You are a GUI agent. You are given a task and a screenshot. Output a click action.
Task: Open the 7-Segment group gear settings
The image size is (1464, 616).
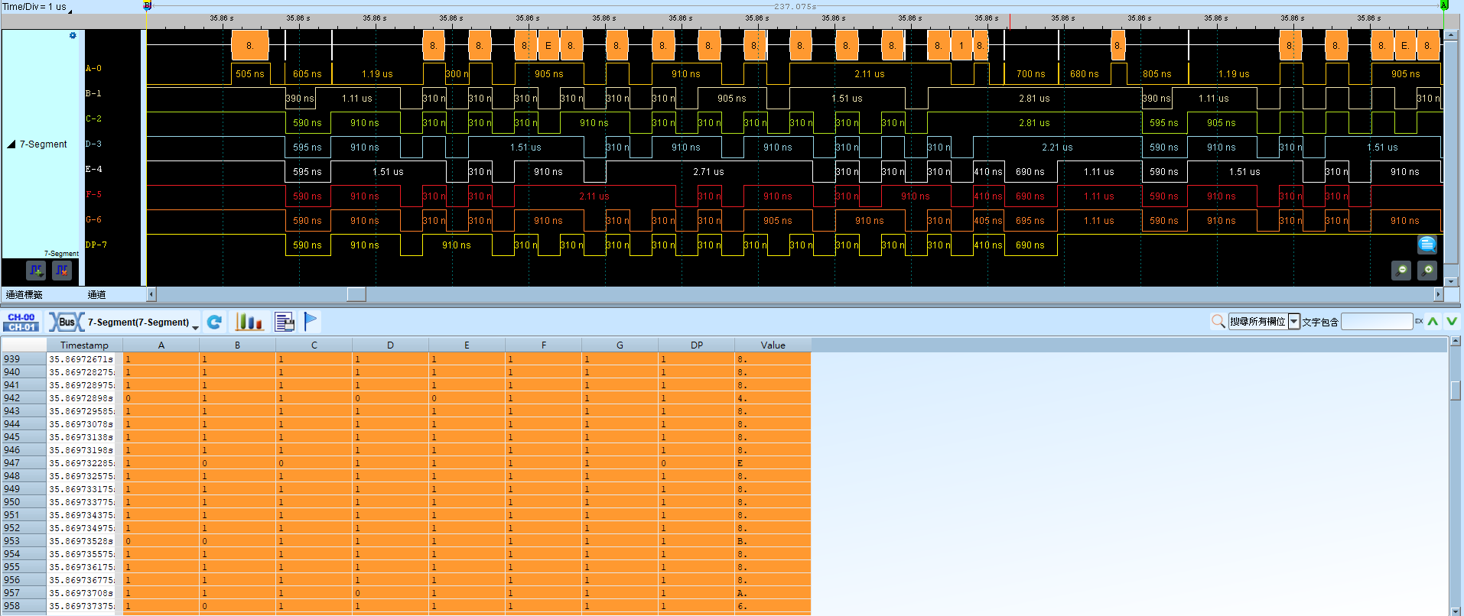click(73, 36)
